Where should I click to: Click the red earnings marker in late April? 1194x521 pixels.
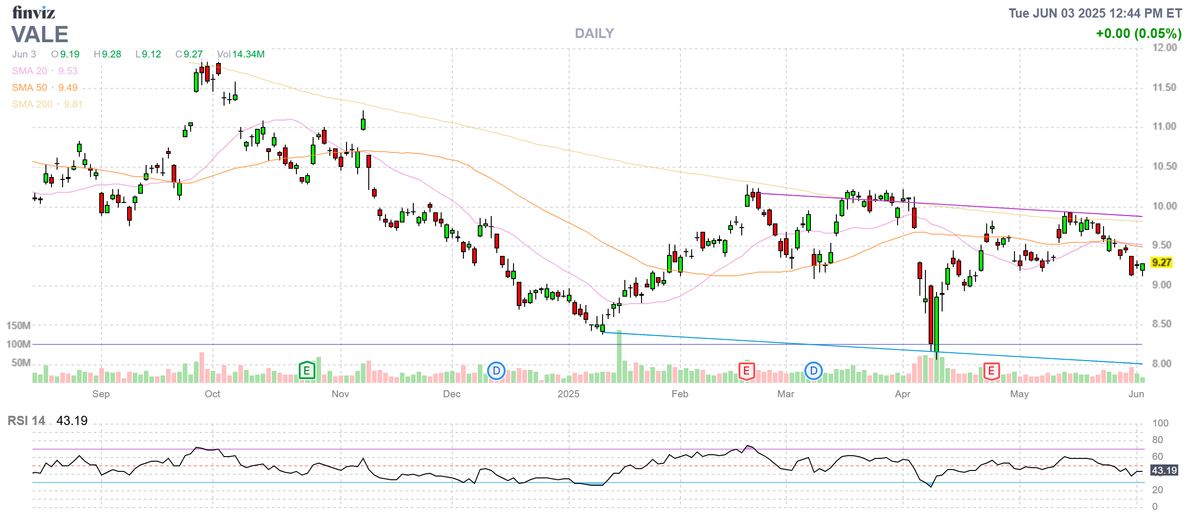click(x=991, y=371)
